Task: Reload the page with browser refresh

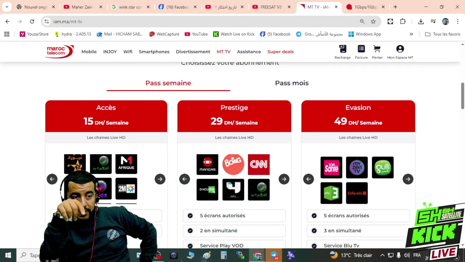Action: [32, 21]
